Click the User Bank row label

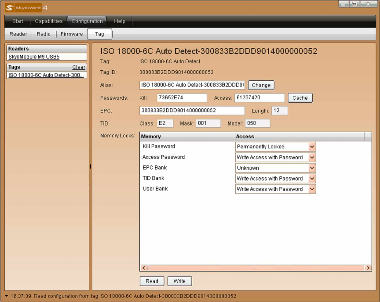pyautogui.click(x=155, y=189)
